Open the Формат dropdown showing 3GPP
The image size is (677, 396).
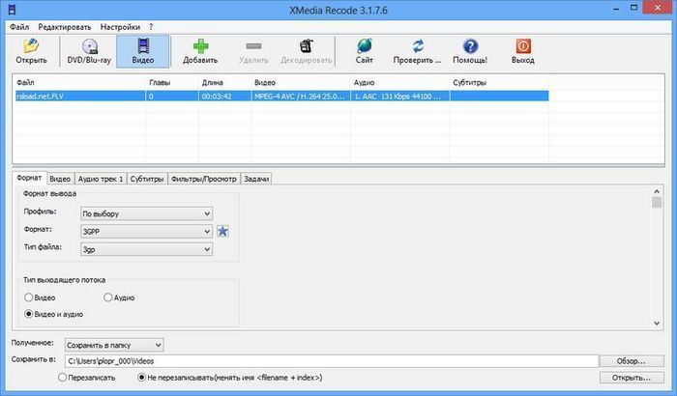coord(146,231)
